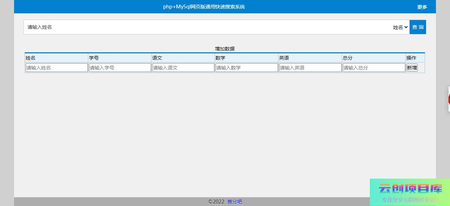Select the 请输入语文 score field

click(x=183, y=68)
